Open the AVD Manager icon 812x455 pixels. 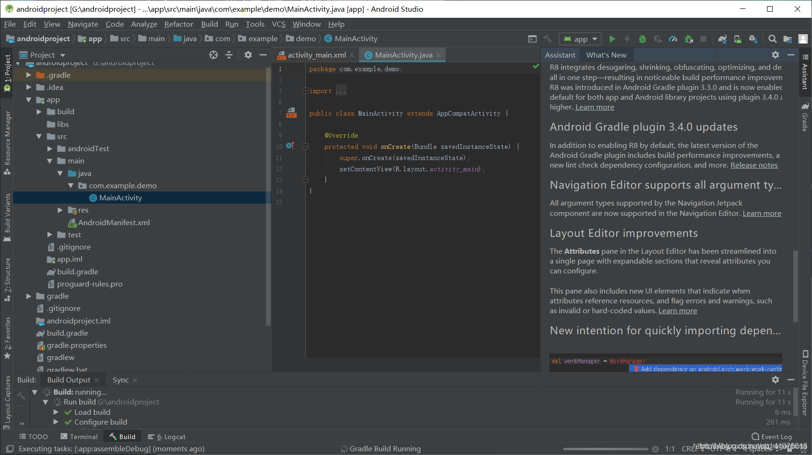738,39
